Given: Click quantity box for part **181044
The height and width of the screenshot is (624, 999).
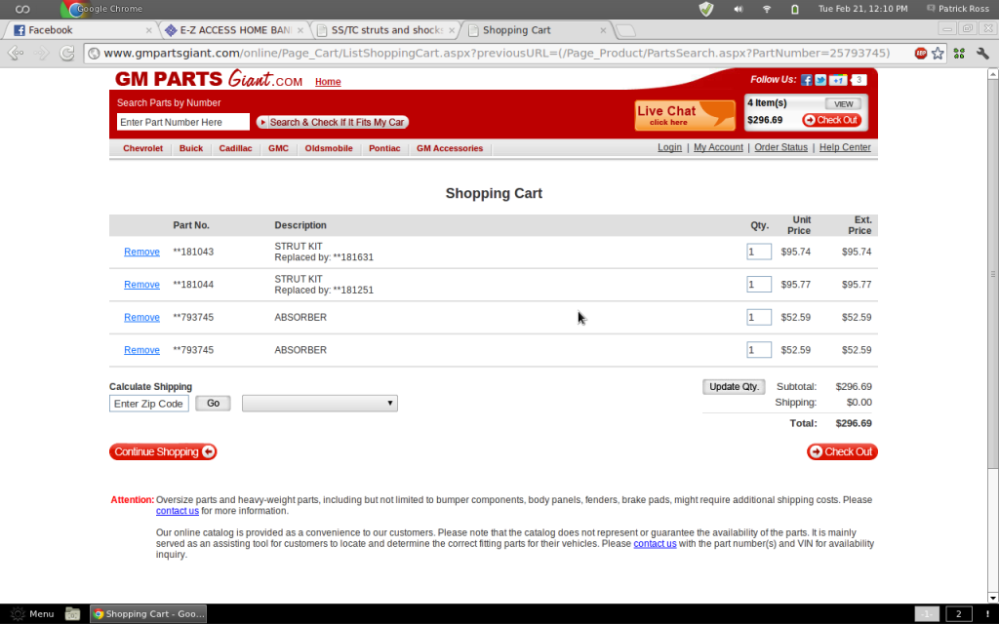Looking at the screenshot, I should (x=759, y=284).
